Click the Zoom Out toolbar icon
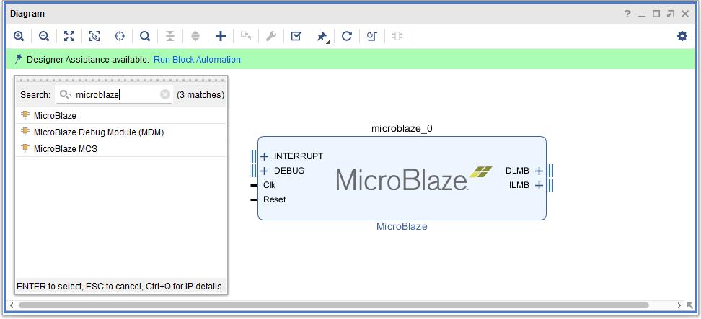Image resolution: width=701 pixels, height=319 pixels. pyautogui.click(x=44, y=36)
